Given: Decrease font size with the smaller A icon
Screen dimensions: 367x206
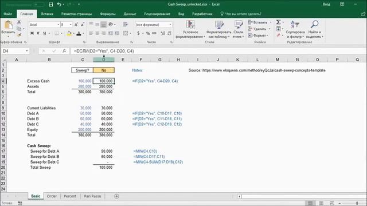Looking at the screenshot, I should point(83,25).
